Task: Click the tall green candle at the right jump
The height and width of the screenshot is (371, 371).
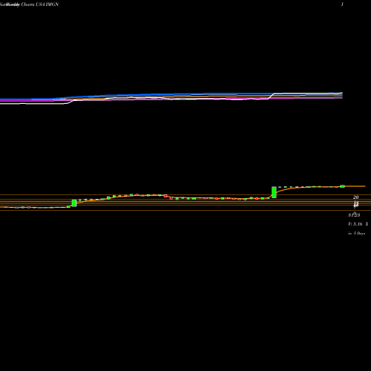Action: [x=274, y=192]
